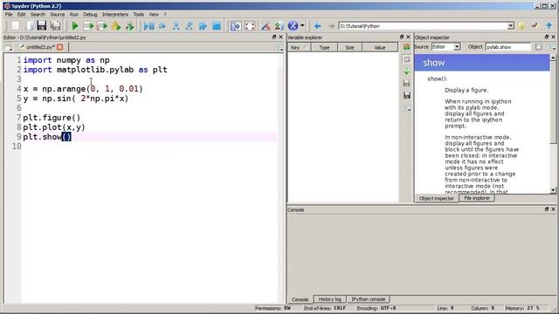Switch to the Object inspector tab
Viewport: 559px width, 314px height.
437,198
